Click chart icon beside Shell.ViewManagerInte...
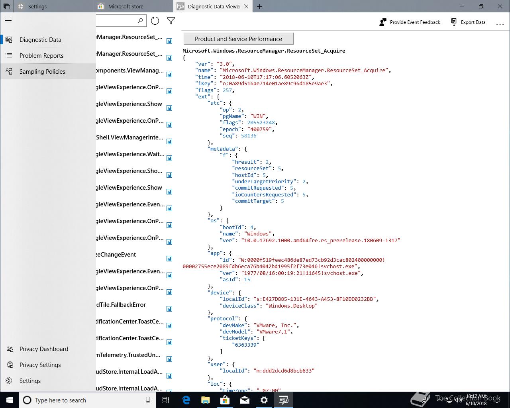 [169, 141]
